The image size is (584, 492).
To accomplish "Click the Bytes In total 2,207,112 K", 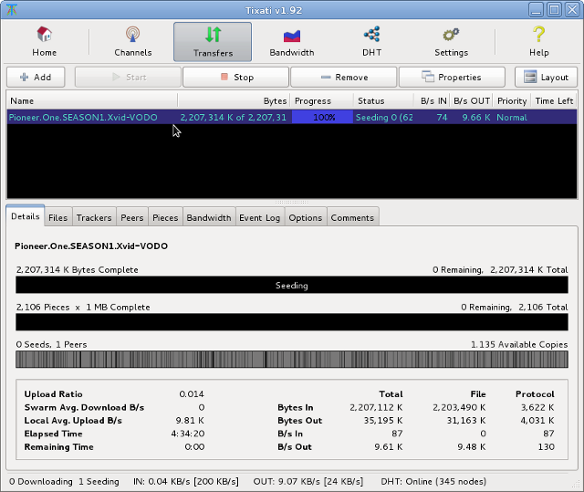I will [376, 407].
